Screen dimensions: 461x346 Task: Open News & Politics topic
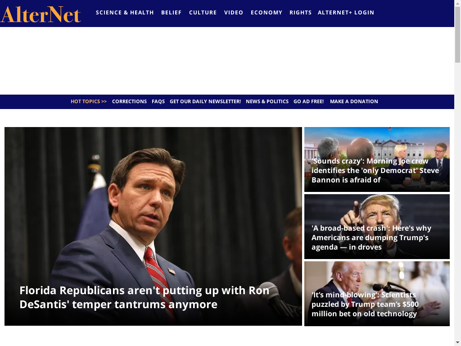pos(267,101)
